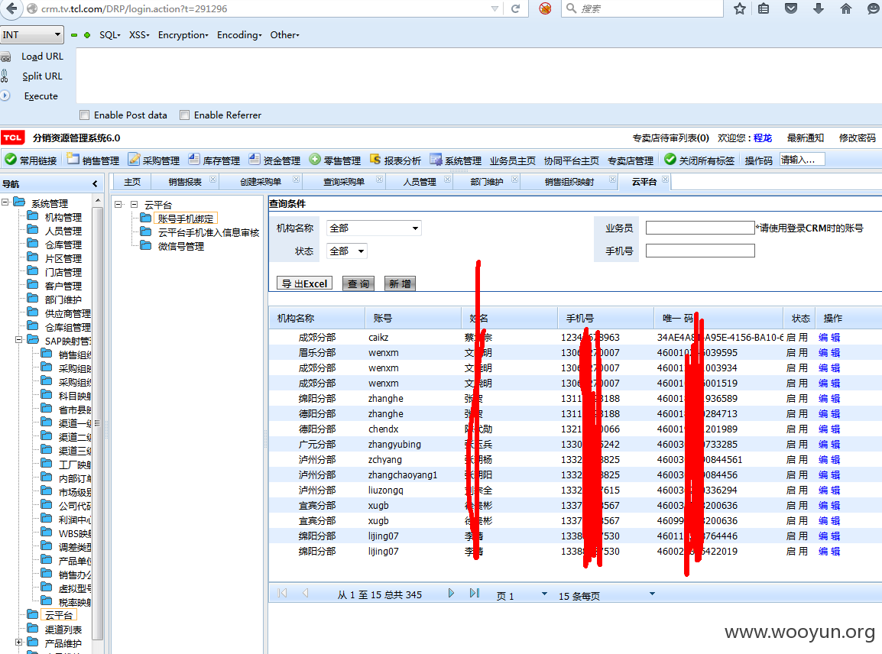Open the page number dropdown
882x654 pixels.
(544, 594)
